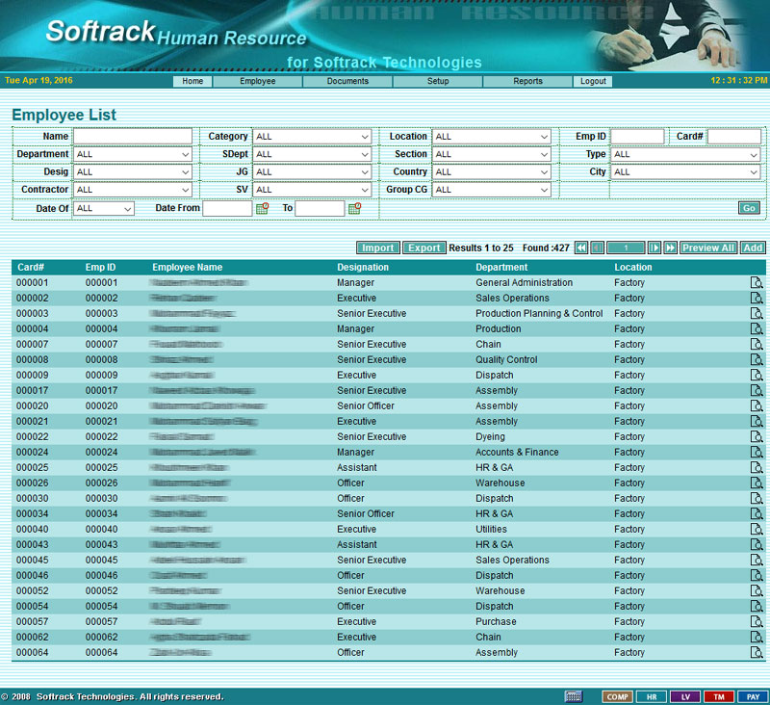Open the Date Of dropdown
Viewport: 770px width, 705px height.
(104, 208)
